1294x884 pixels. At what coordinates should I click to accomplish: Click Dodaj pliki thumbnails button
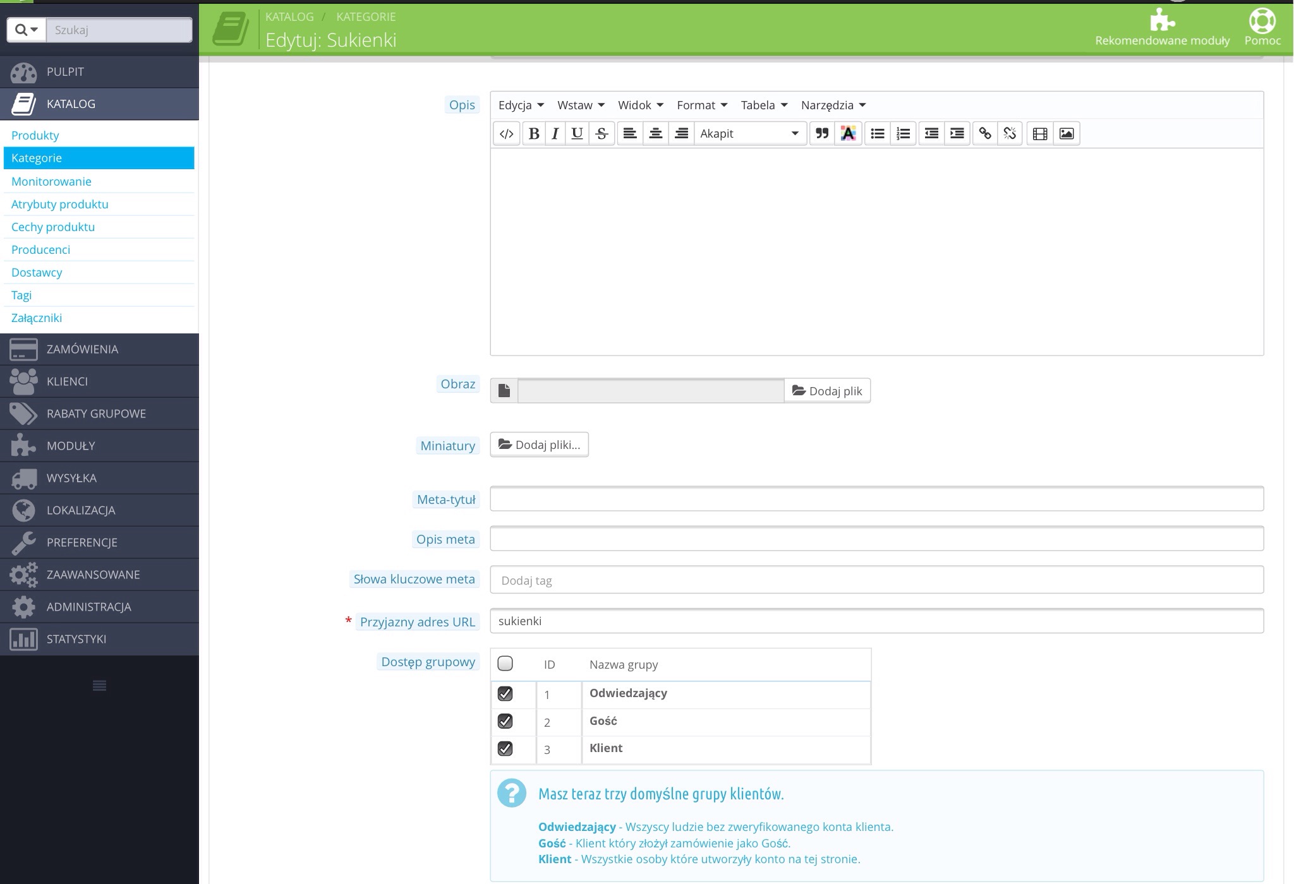tap(539, 445)
